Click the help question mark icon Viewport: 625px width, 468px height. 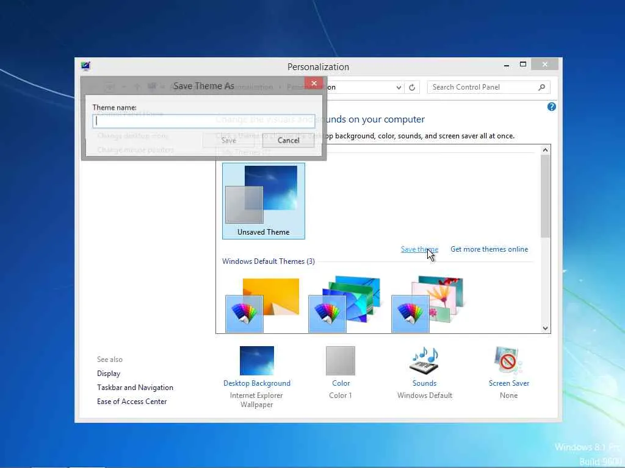[552, 107]
